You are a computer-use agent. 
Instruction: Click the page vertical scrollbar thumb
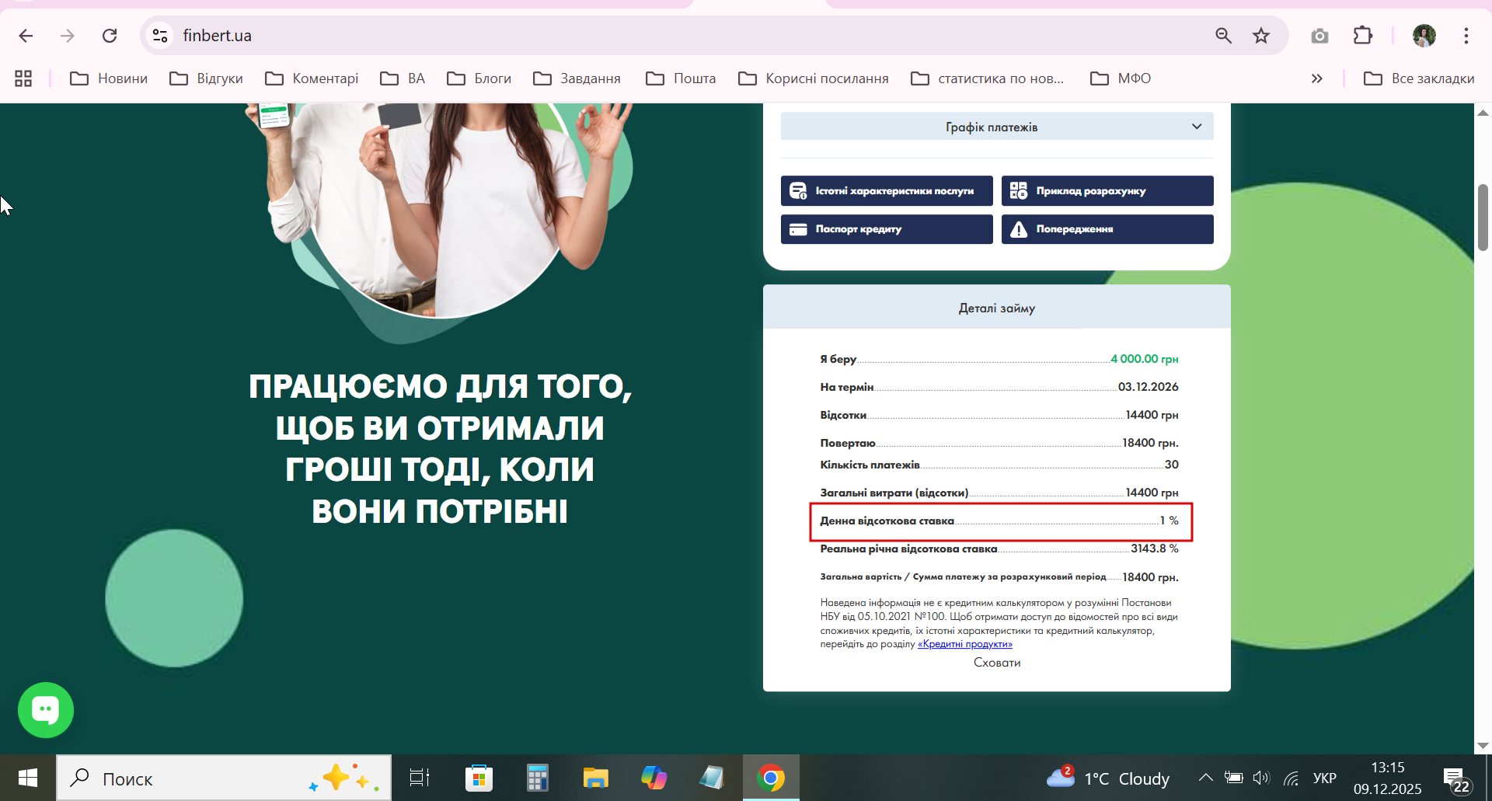pyautogui.click(x=1483, y=218)
